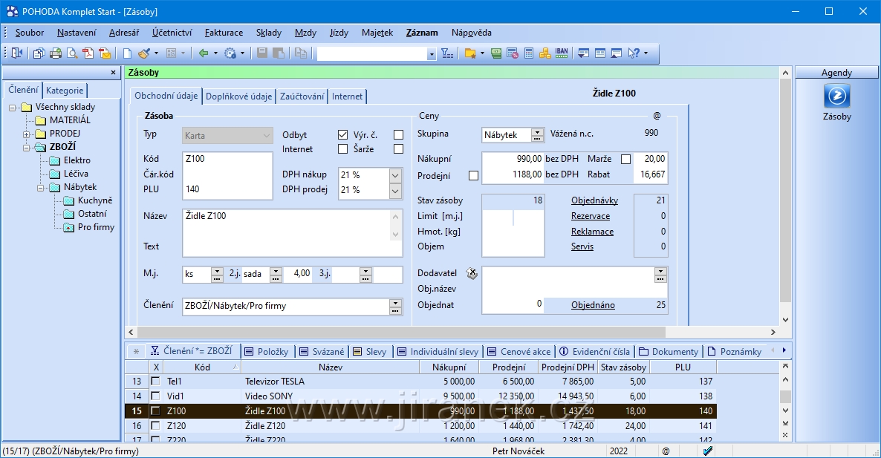This screenshot has height=458, width=881.
Task: Click the green back arrow icon
Action: pyautogui.click(x=203, y=53)
